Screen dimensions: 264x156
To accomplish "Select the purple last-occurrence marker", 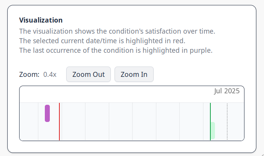I will (x=47, y=113).
